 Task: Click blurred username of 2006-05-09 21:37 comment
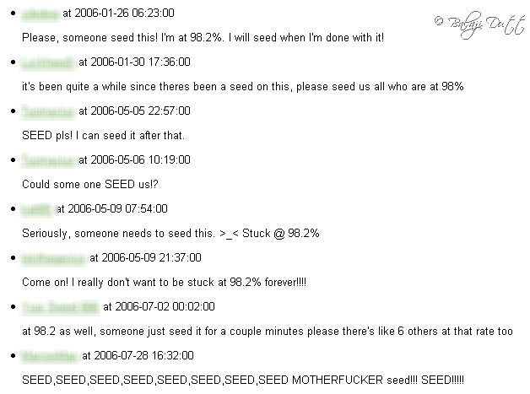pos(53,259)
